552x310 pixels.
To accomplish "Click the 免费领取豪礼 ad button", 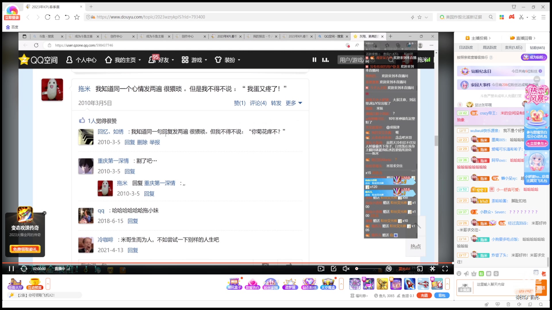I will [x=25, y=249].
